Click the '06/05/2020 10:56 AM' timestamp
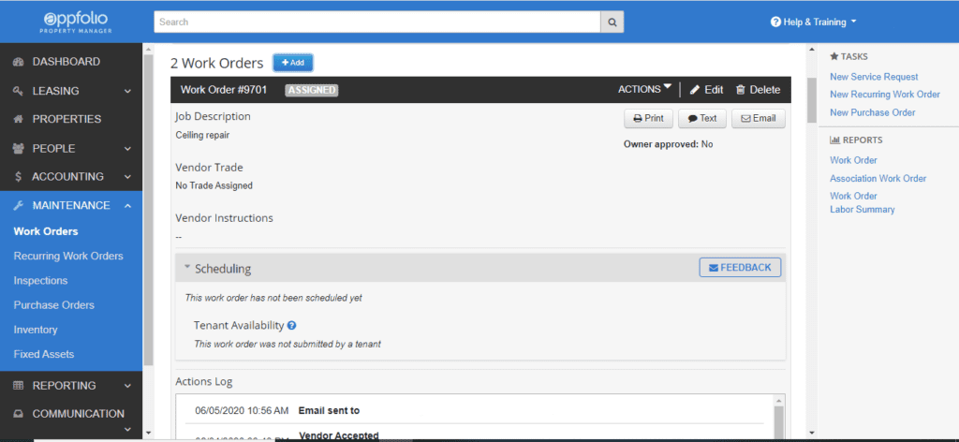This screenshot has height=442, width=959. (242, 411)
